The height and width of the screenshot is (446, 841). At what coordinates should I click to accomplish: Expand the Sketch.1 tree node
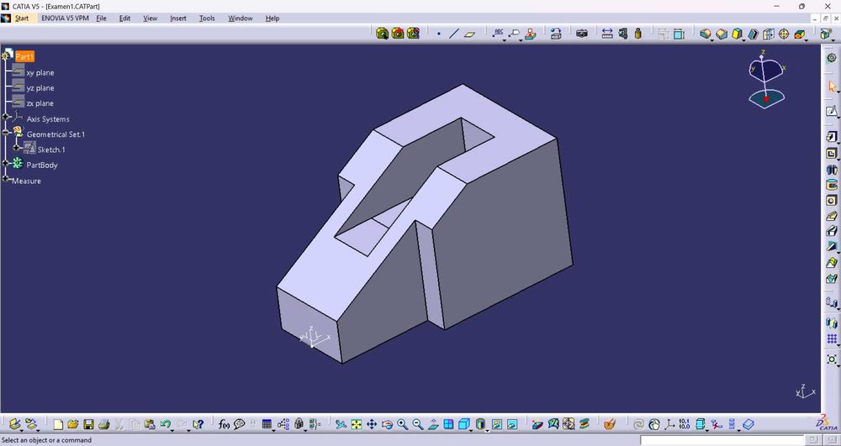coord(17,147)
